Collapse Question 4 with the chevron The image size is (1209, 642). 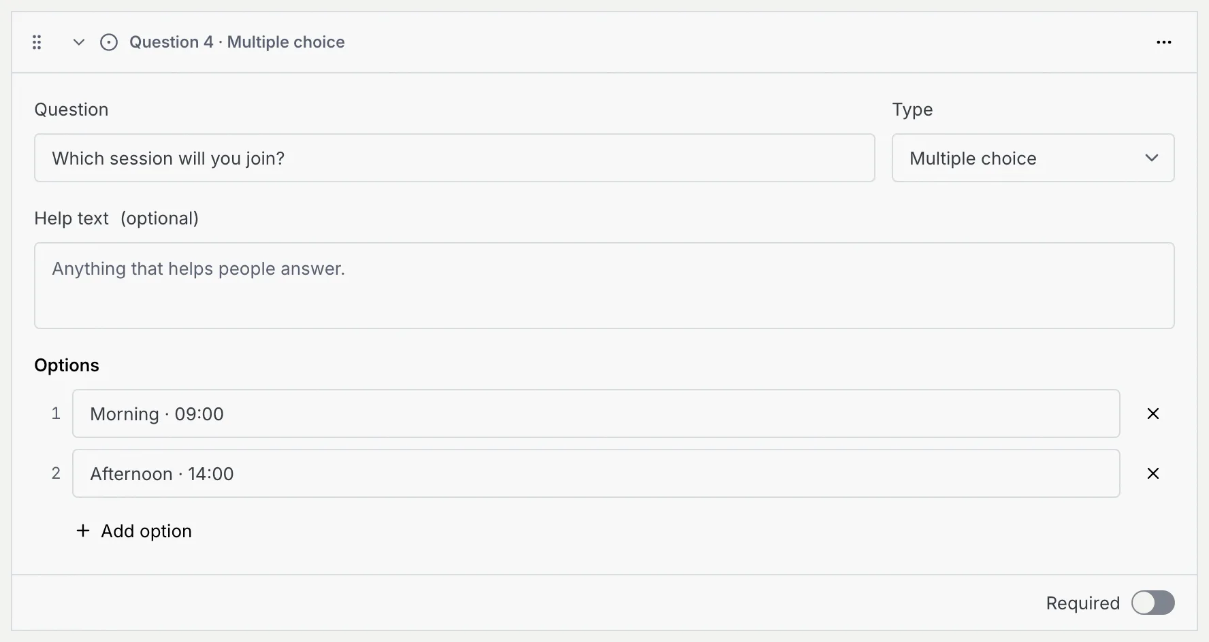(x=79, y=42)
